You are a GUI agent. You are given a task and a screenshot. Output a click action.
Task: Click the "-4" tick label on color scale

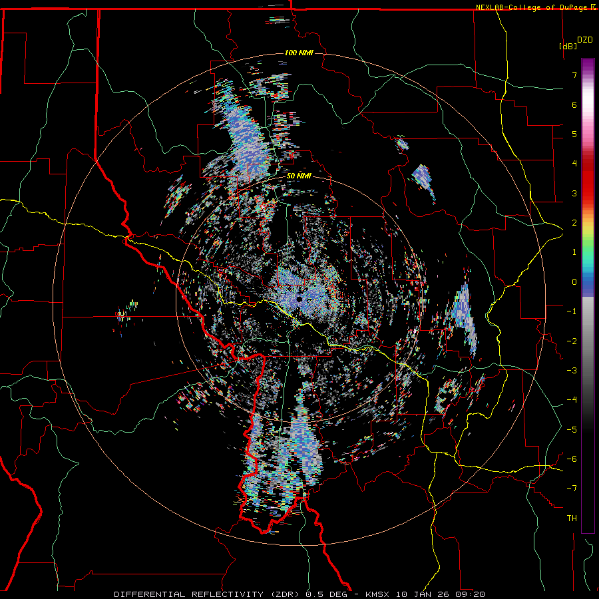(572, 400)
